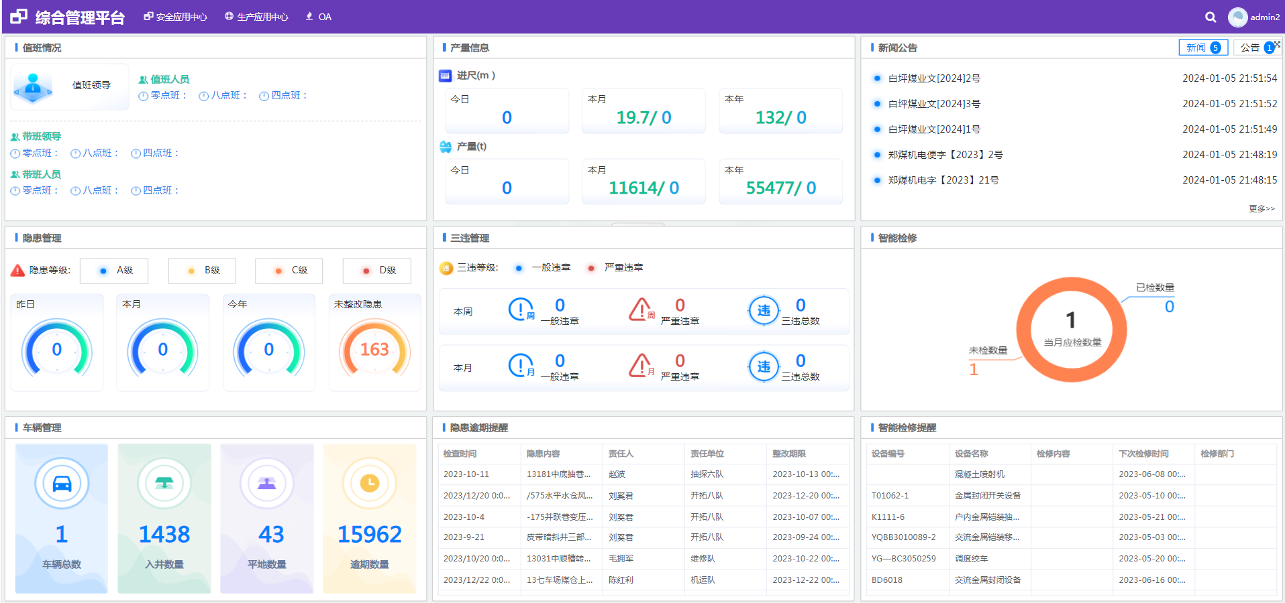The width and height of the screenshot is (1285, 603).
Task: Click the admin2 user avatar
Action: pos(1237,17)
